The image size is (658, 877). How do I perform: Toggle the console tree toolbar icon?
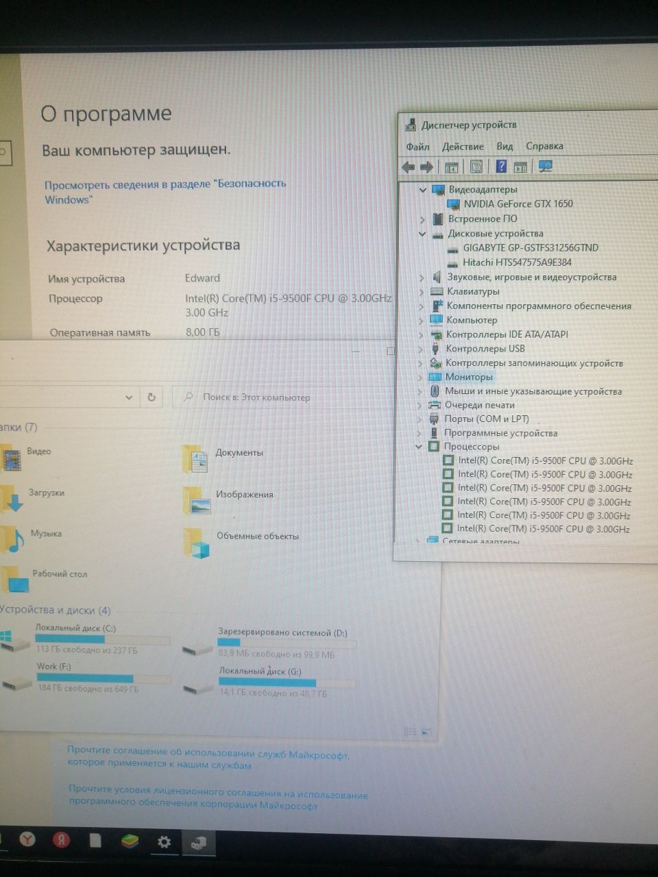click(x=451, y=166)
